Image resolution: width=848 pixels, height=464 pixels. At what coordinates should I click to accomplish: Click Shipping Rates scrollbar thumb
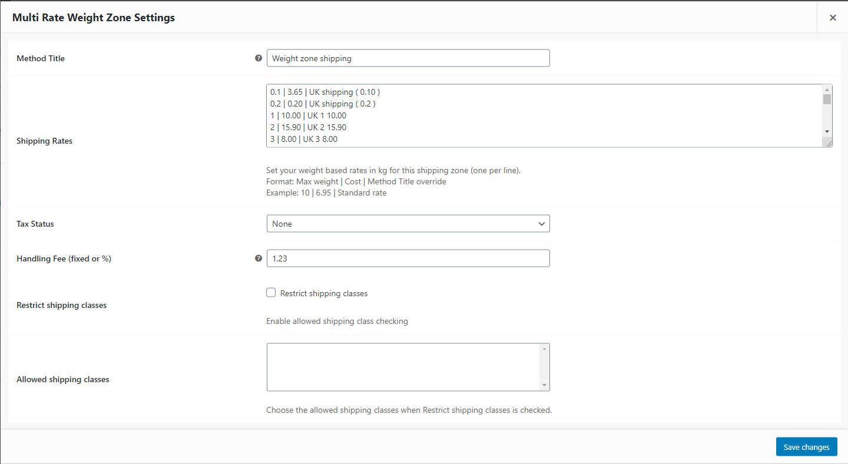click(827, 99)
